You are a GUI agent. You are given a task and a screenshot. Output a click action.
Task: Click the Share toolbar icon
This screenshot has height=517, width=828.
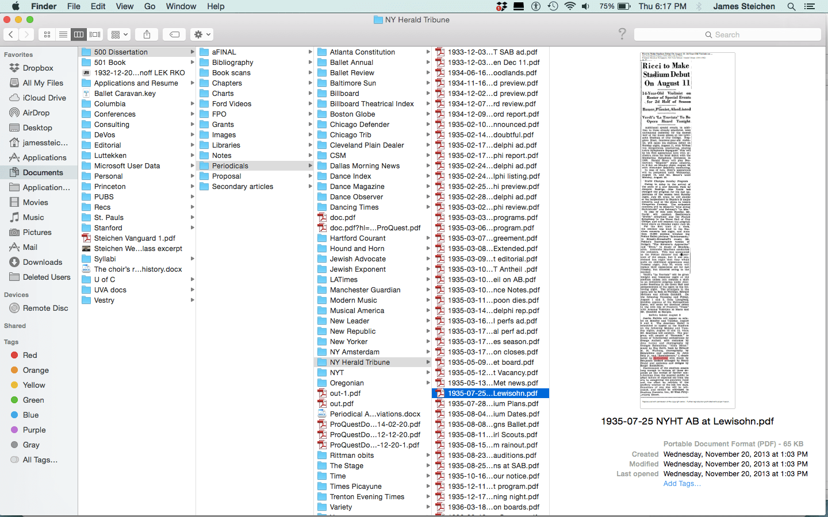pyautogui.click(x=147, y=34)
